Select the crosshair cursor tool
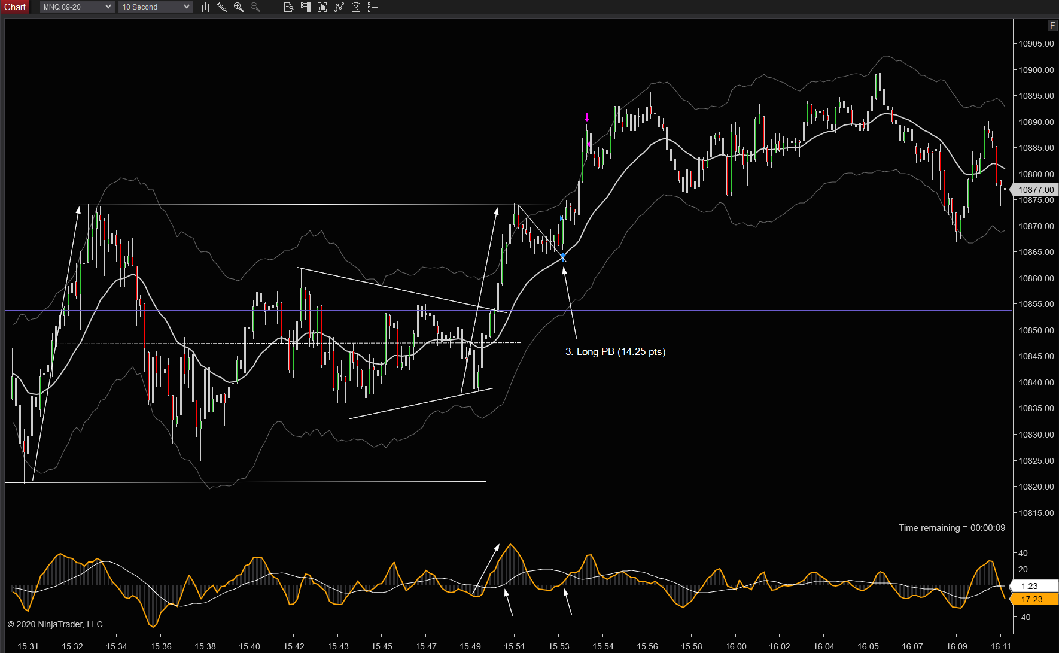 (272, 7)
